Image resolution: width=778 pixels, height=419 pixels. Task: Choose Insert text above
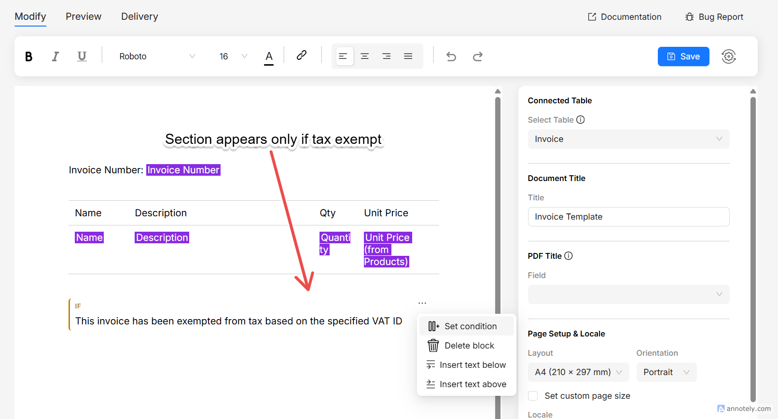pos(467,384)
